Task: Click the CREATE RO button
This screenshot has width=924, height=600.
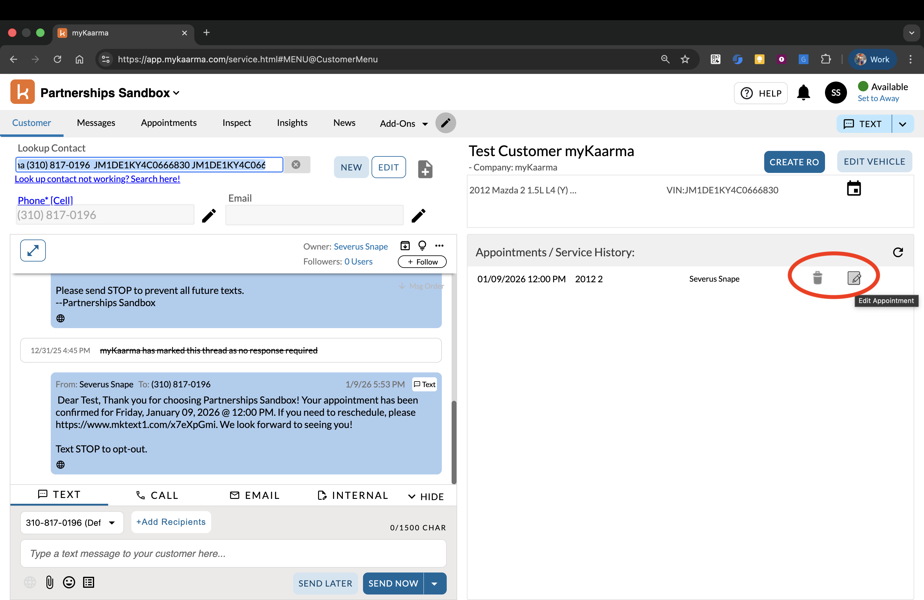Action: tap(794, 162)
